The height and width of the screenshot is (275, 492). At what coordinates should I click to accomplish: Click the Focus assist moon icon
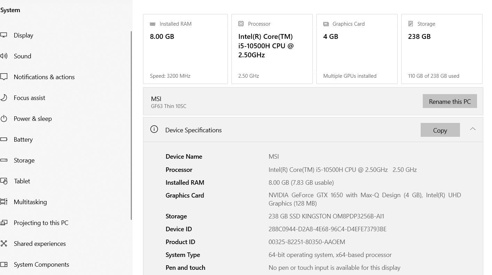click(3, 98)
